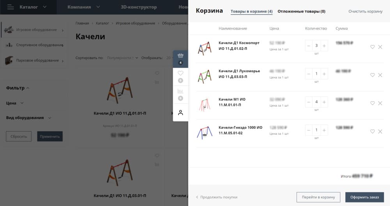Image resolution: width=390 pixels, height=206 pixels.
Task: Expand Игровое оборудование submenu arrow
Action: (x=63, y=30)
